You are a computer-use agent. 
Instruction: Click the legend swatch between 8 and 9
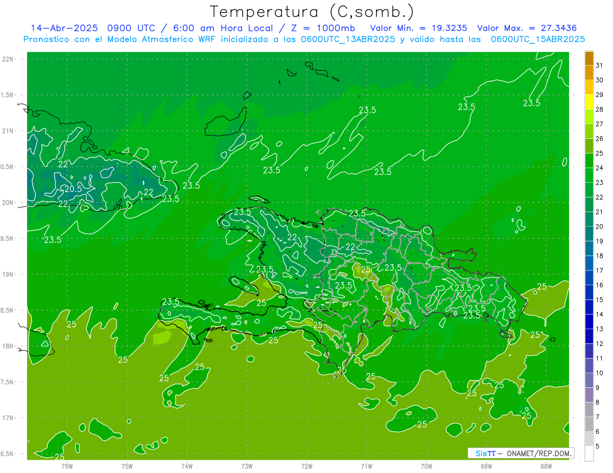(590, 395)
